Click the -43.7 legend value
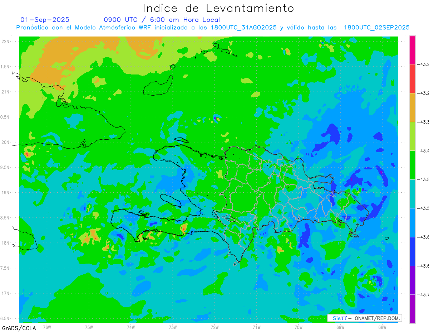This screenshot has width=429, height=332. click(423, 294)
